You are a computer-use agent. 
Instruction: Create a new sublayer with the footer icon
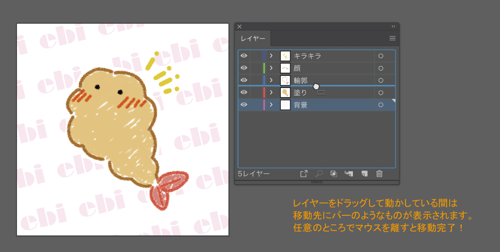click(x=349, y=174)
